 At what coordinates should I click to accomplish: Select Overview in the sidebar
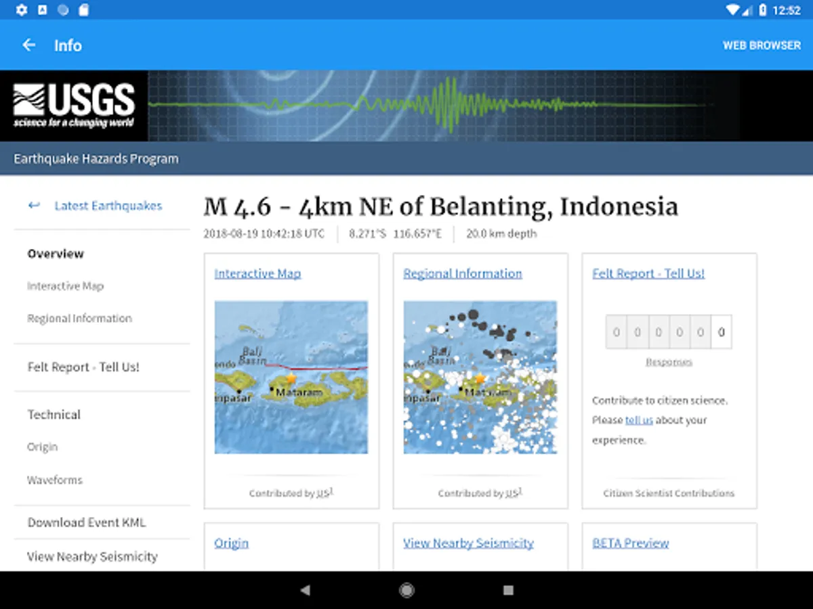(x=56, y=254)
